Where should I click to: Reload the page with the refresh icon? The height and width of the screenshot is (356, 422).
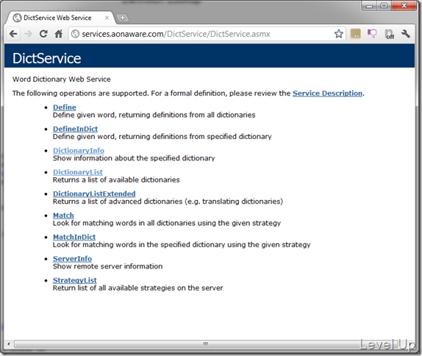43,34
